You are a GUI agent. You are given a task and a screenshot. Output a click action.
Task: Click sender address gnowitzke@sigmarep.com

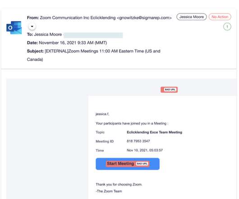pos(144,18)
